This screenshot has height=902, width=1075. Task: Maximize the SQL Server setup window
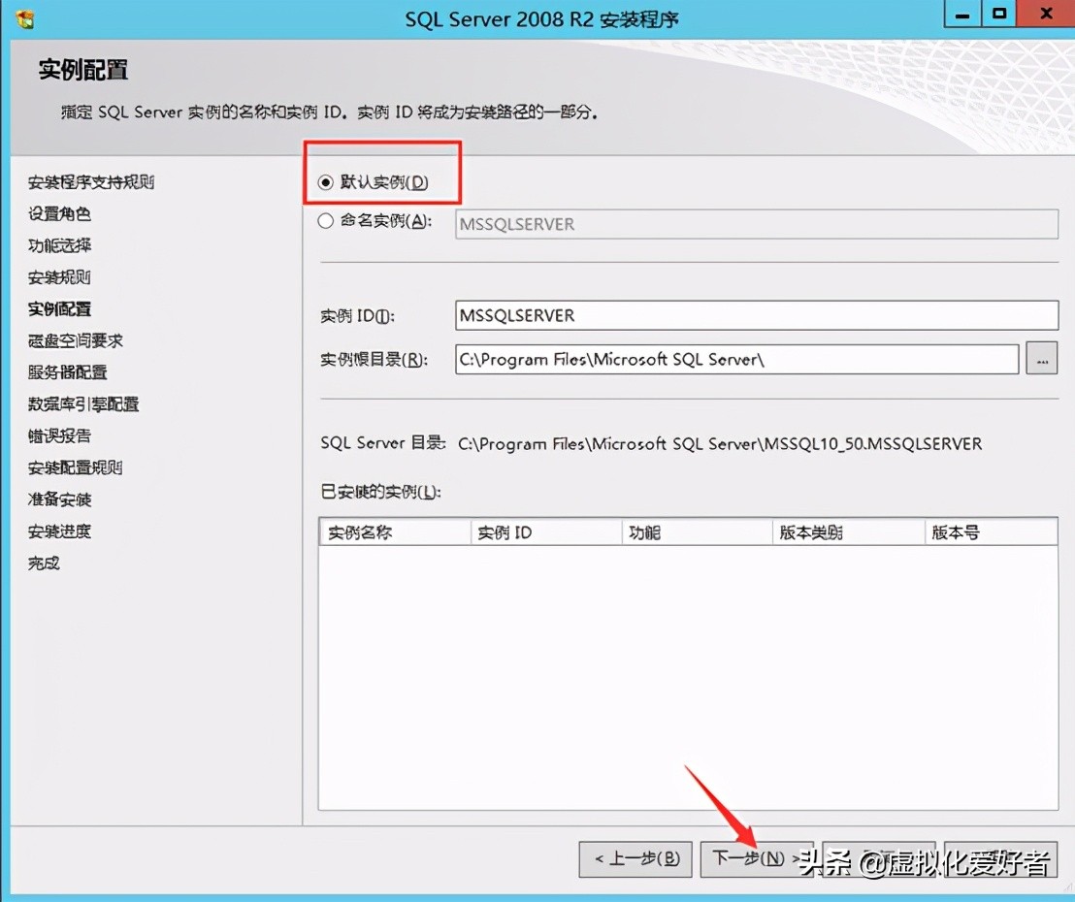point(999,14)
